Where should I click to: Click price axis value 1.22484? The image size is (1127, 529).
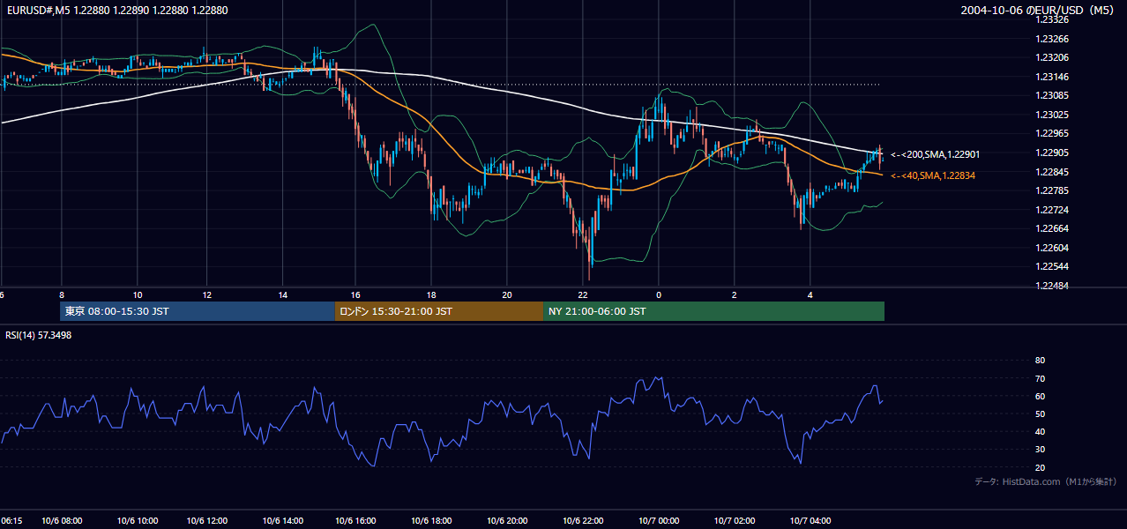coord(1051,286)
